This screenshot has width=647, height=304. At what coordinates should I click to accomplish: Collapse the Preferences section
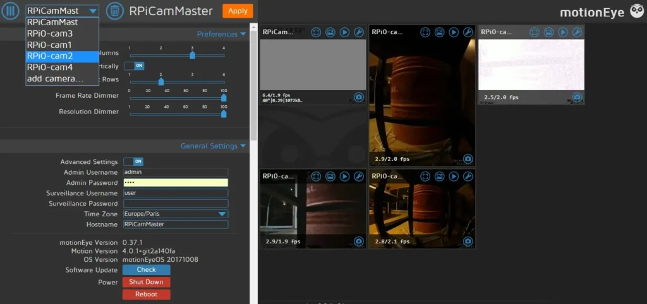221,34
